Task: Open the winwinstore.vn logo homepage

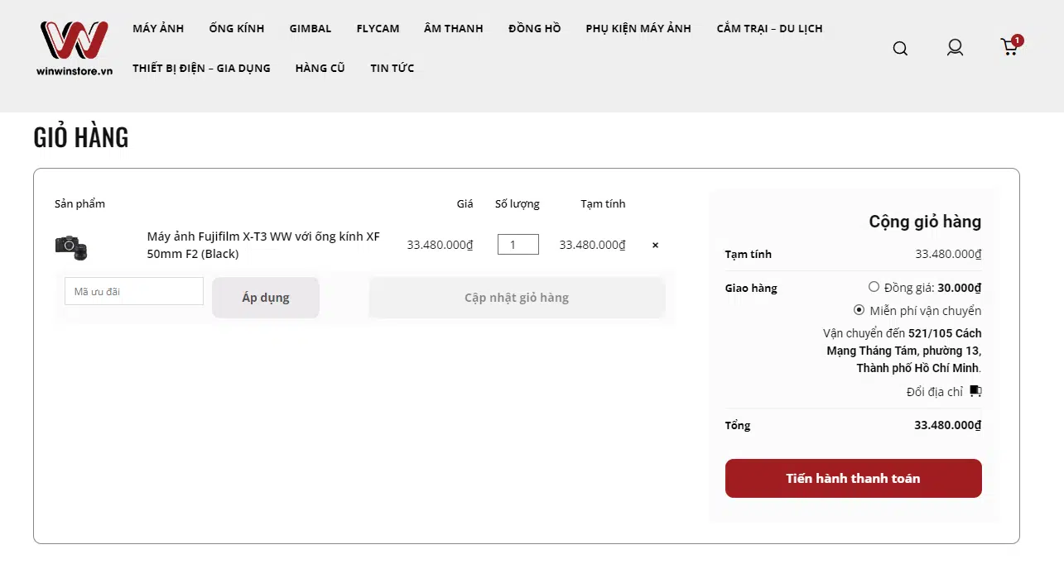Action: click(x=74, y=48)
